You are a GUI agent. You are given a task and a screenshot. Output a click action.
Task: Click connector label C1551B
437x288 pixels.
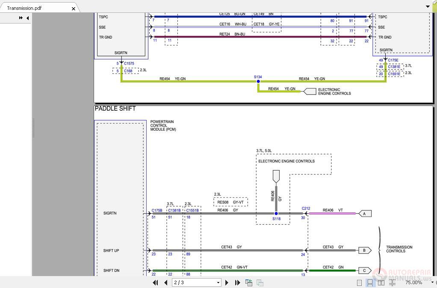tap(192, 211)
